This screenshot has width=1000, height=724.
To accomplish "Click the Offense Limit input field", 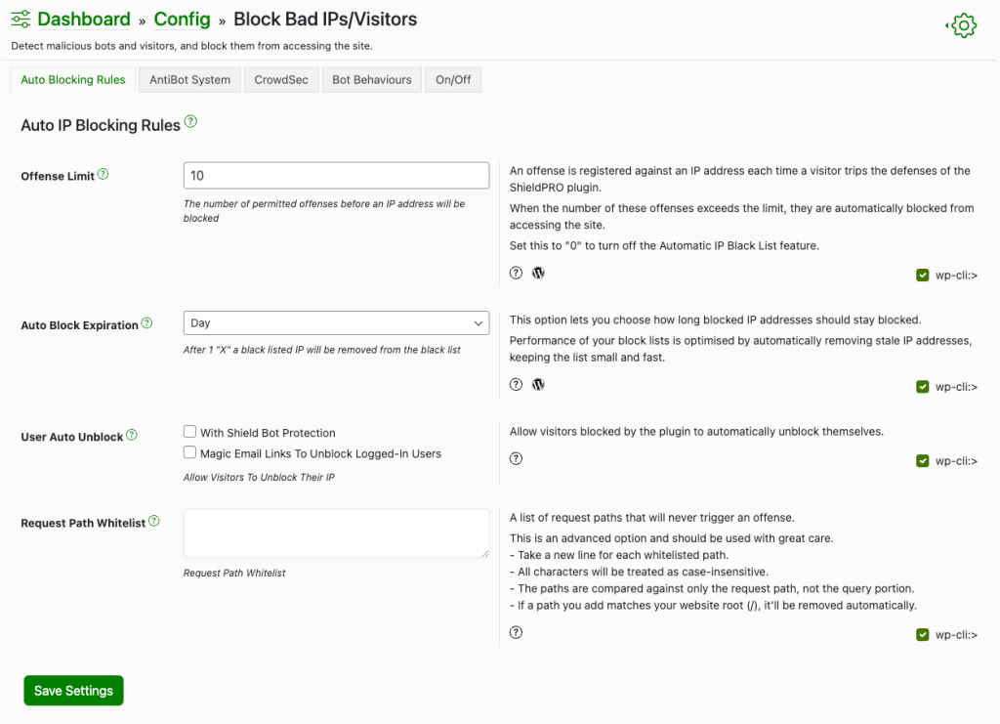I will tap(336, 176).
